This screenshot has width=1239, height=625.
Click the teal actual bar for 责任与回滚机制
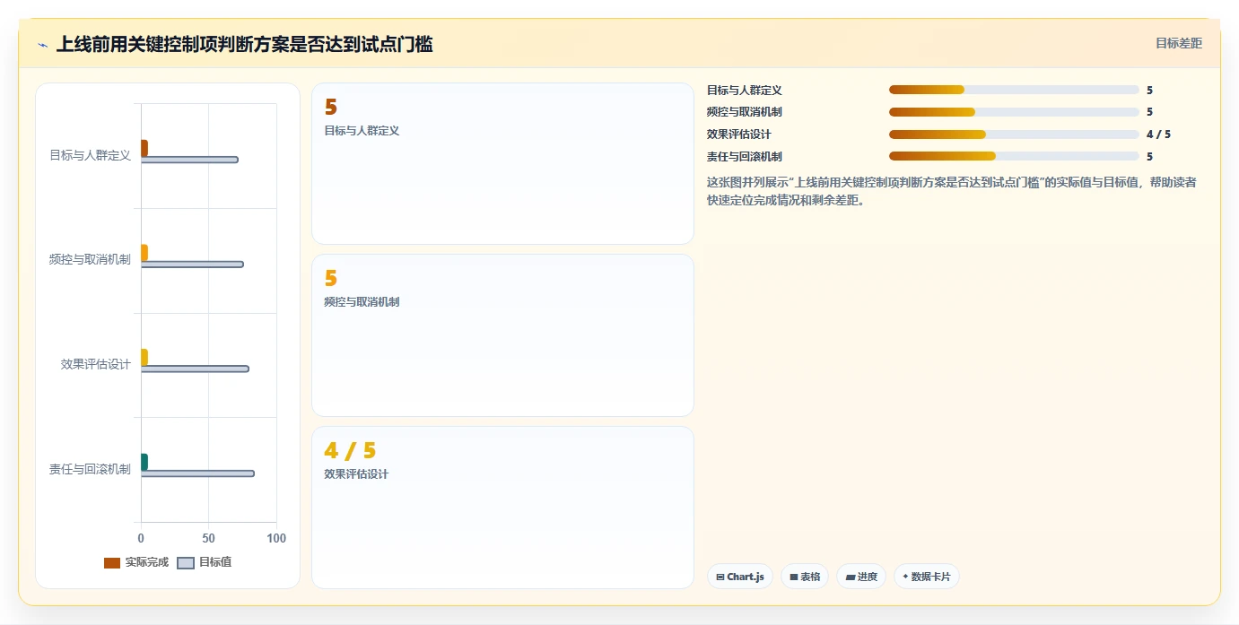pyautogui.click(x=144, y=462)
